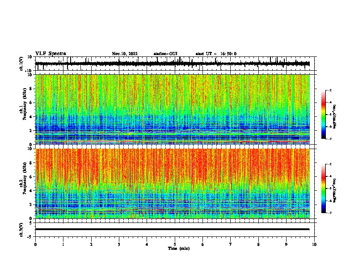
Task: Click inside the ch.2 spectrogram panel
Action: tap(173, 184)
